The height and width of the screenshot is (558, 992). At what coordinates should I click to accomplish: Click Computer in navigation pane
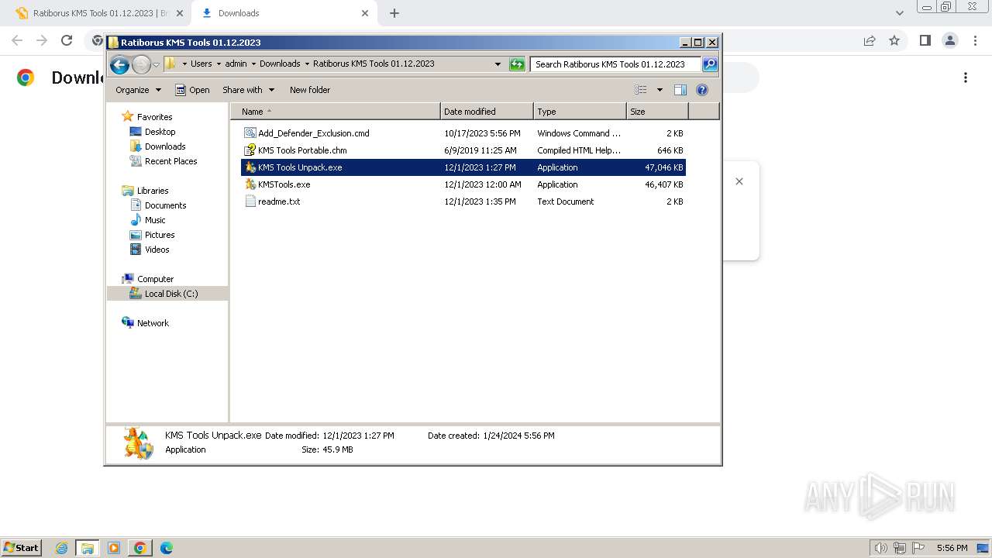coord(155,279)
